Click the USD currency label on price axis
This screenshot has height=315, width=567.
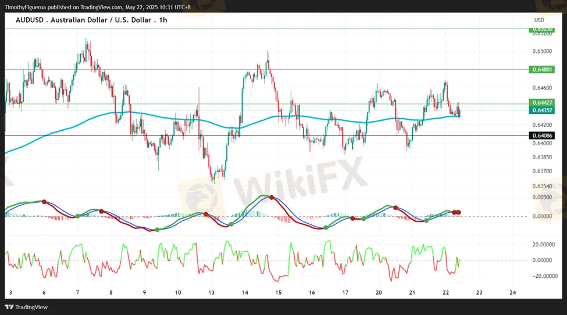539,20
